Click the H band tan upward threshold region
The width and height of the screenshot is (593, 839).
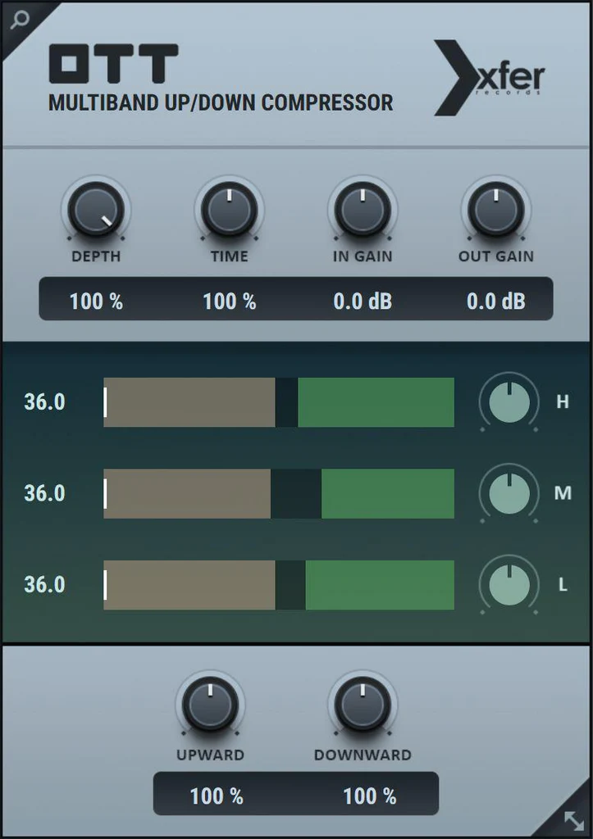[189, 402]
